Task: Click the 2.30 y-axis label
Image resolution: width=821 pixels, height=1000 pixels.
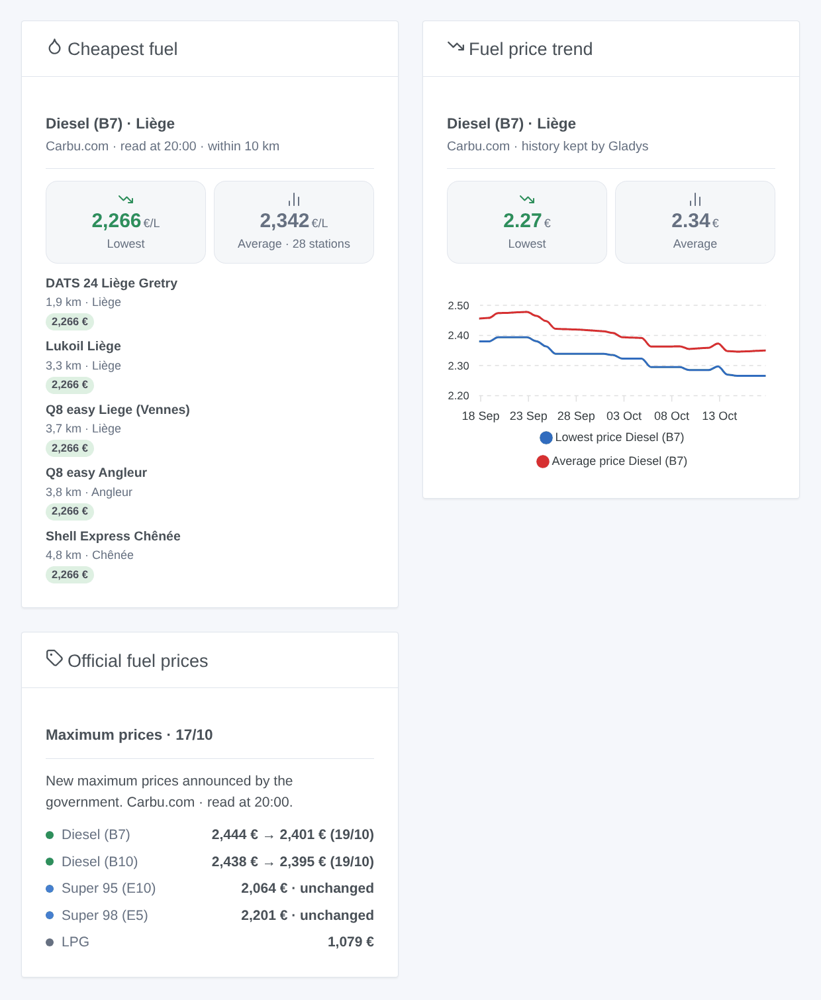Action: pos(458,366)
